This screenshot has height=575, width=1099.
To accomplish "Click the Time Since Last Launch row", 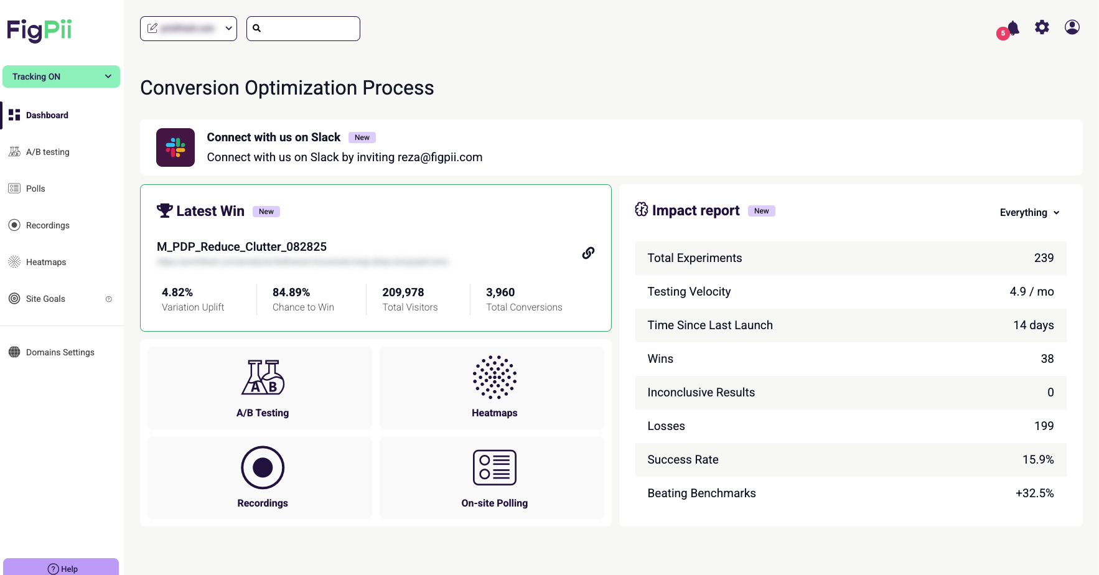I will pos(851,325).
